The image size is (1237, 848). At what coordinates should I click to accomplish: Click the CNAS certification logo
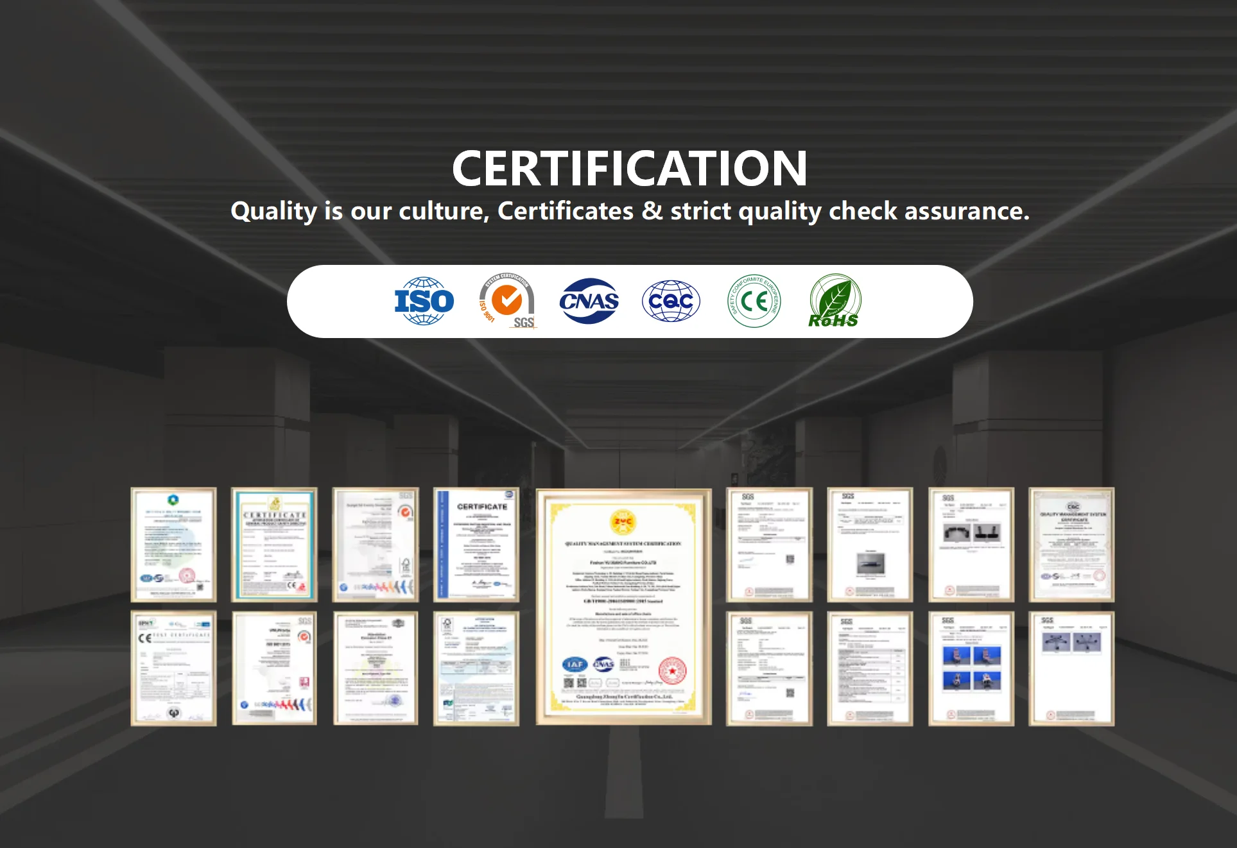589,301
